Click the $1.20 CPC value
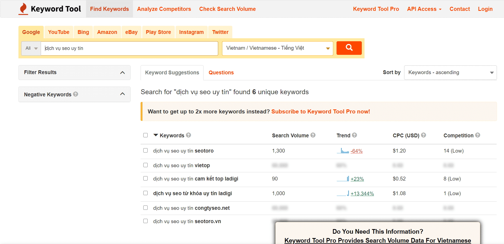 [399, 151]
